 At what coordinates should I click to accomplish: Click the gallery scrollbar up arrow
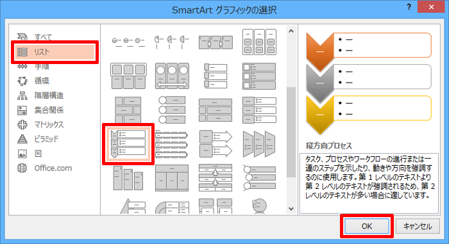tap(291, 31)
